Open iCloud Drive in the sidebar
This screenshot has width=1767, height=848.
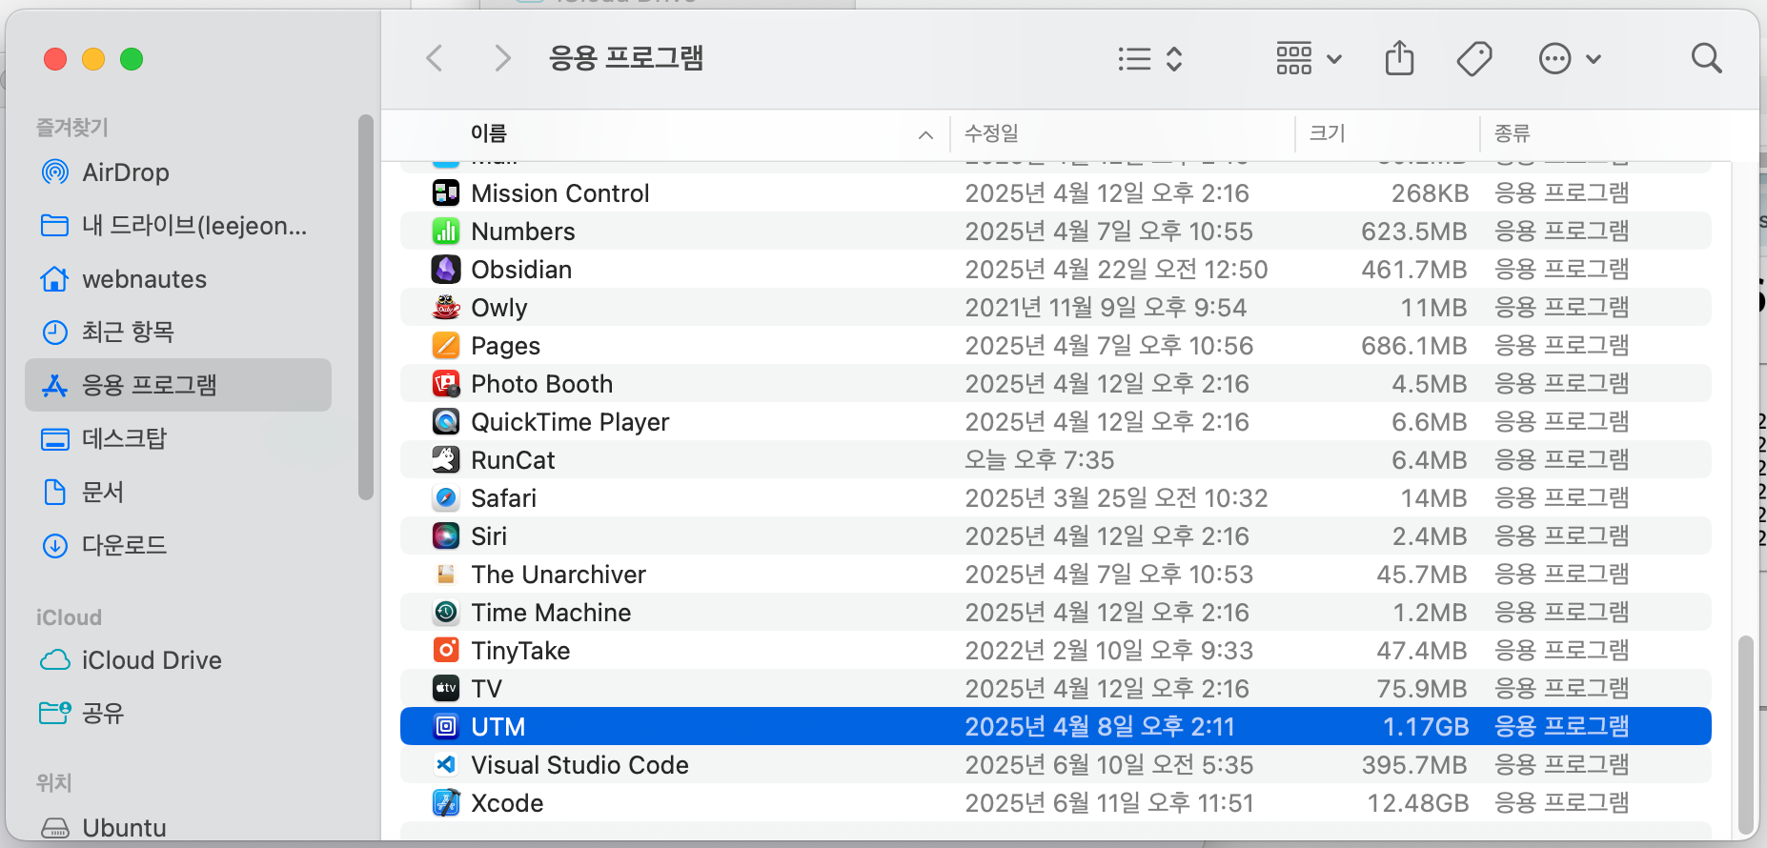(x=178, y=660)
